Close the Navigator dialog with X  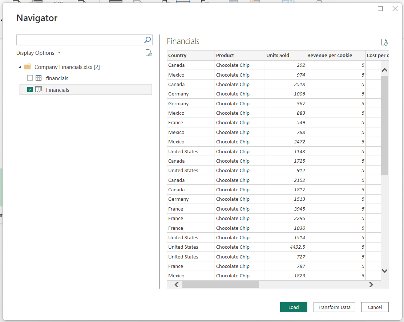[x=395, y=8]
